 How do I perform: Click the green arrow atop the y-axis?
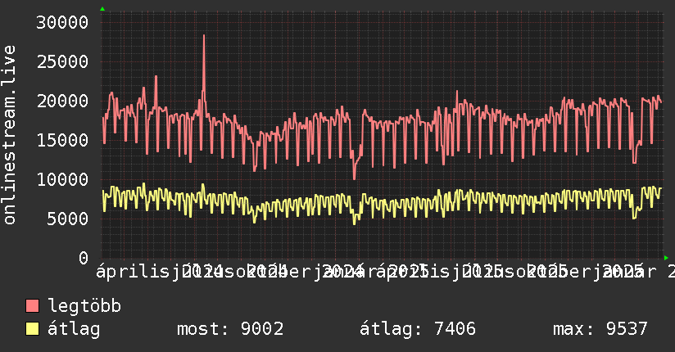pyautogui.click(x=102, y=9)
